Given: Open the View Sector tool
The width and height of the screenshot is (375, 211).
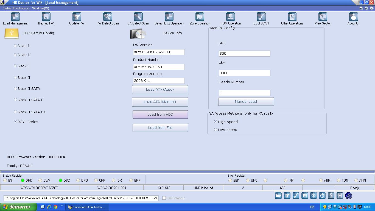Looking at the screenshot, I should (x=323, y=19).
